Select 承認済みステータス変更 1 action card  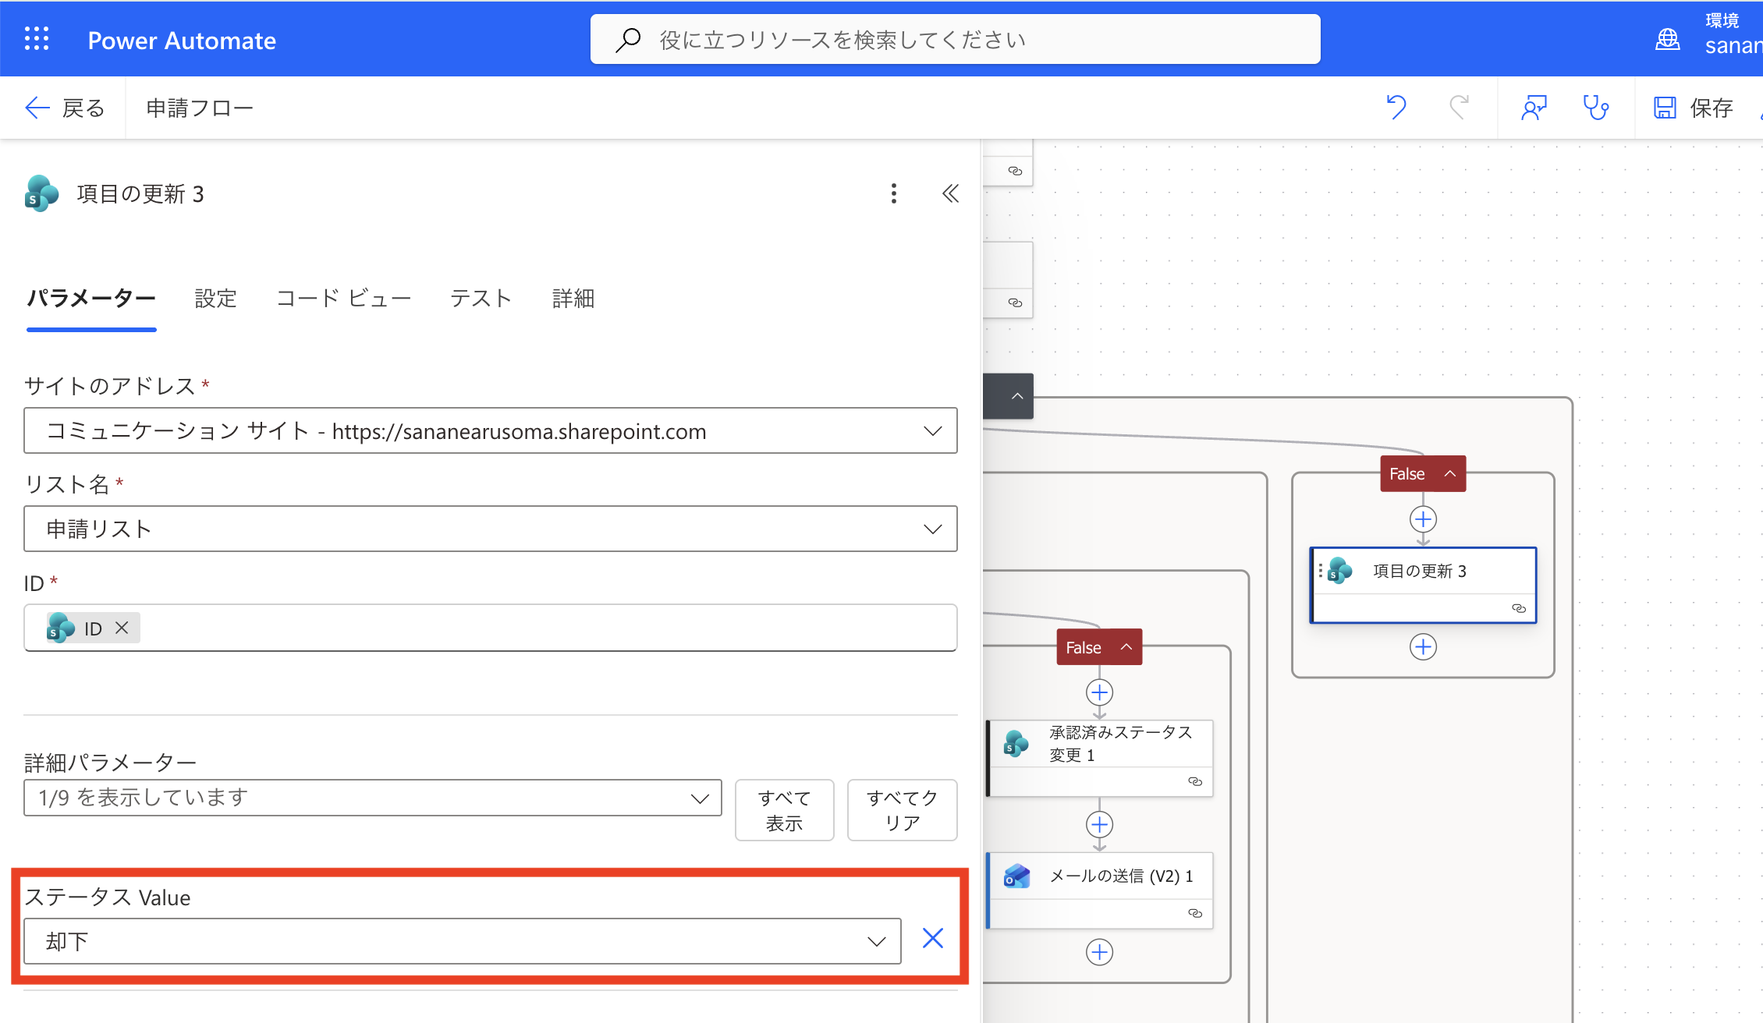coord(1099,758)
